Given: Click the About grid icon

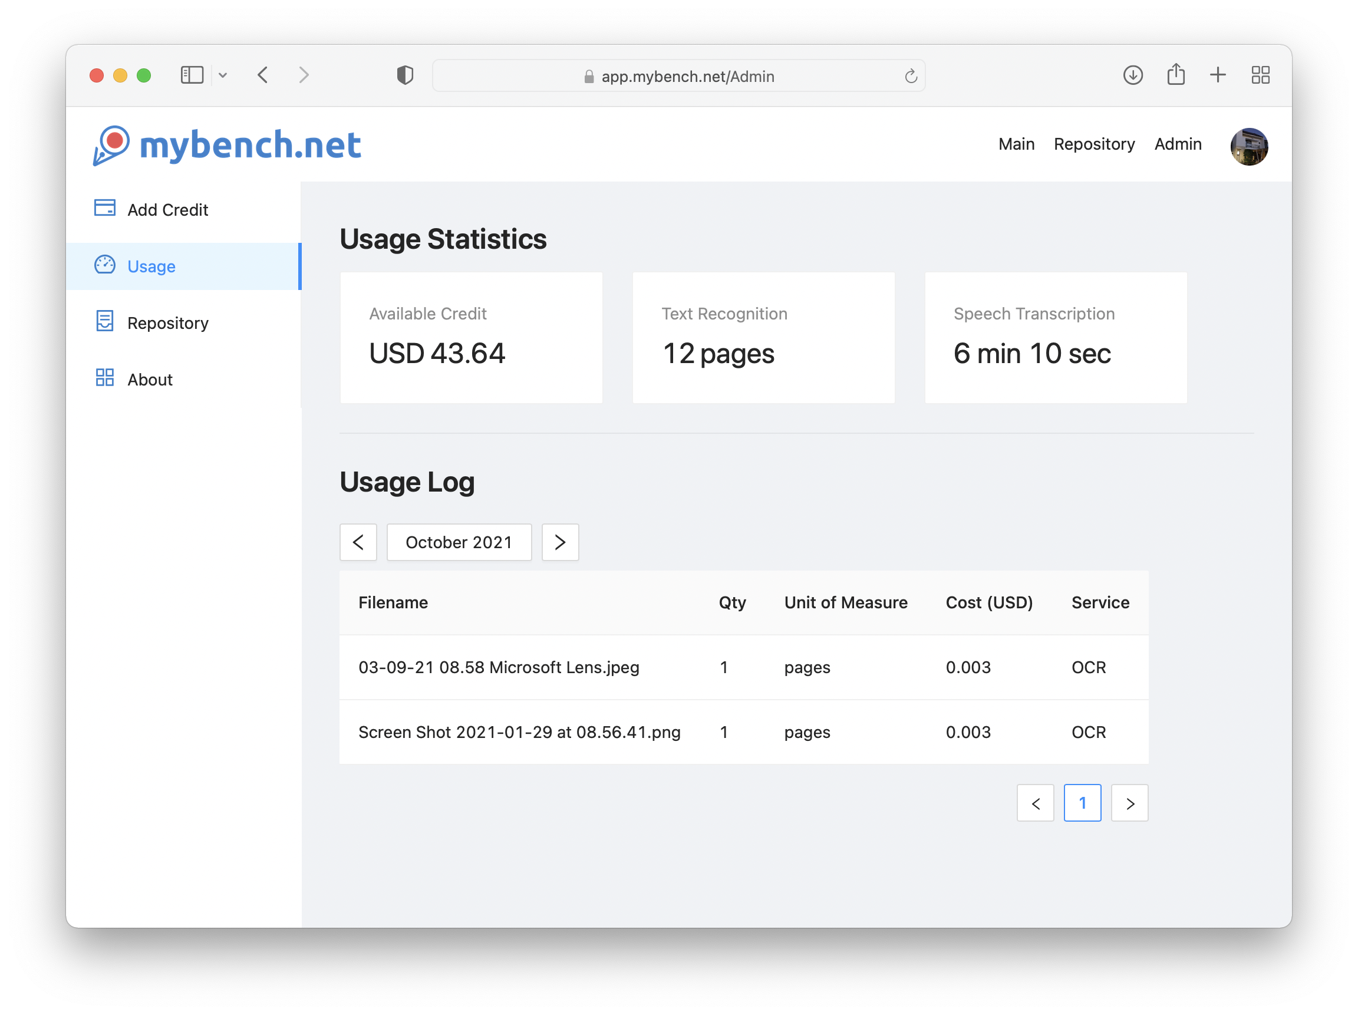Looking at the screenshot, I should 105,378.
